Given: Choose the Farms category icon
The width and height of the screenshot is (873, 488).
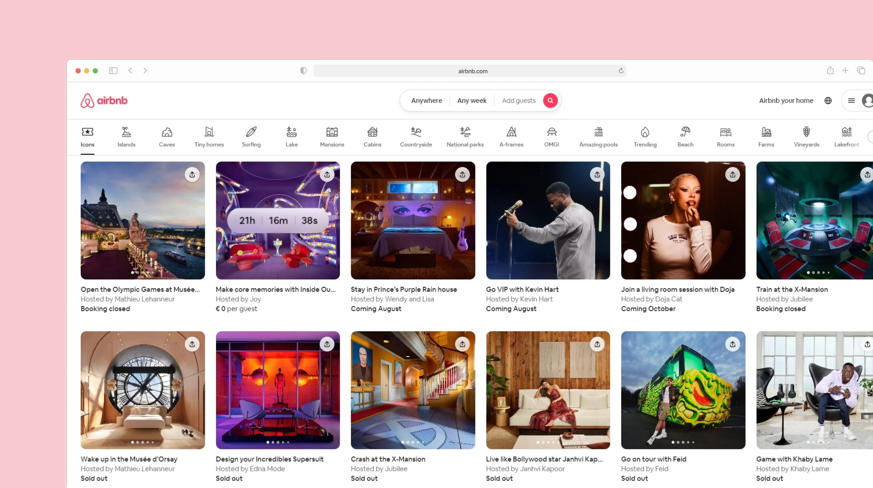Looking at the screenshot, I should (766, 132).
